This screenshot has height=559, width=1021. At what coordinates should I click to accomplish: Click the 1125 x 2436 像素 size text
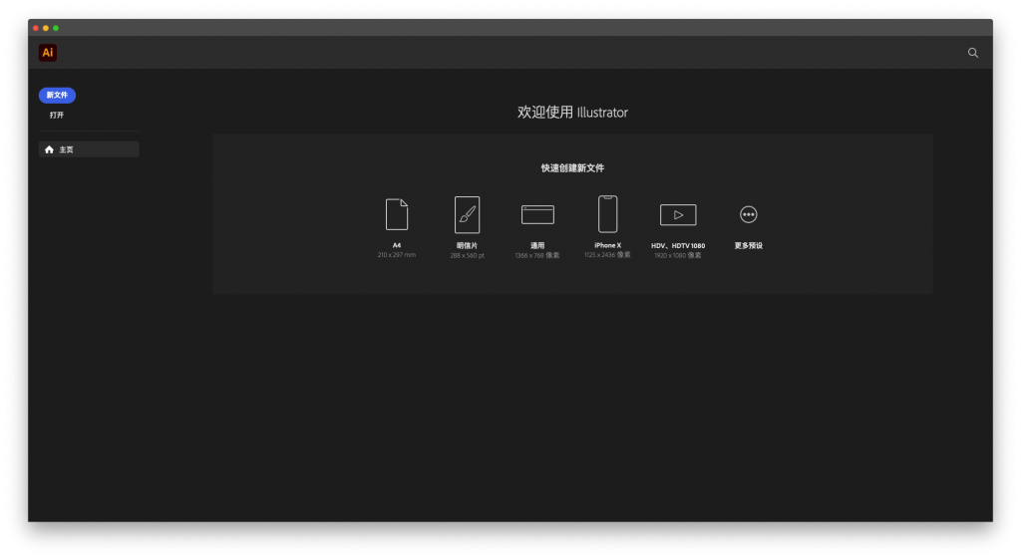[x=607, y=255]
